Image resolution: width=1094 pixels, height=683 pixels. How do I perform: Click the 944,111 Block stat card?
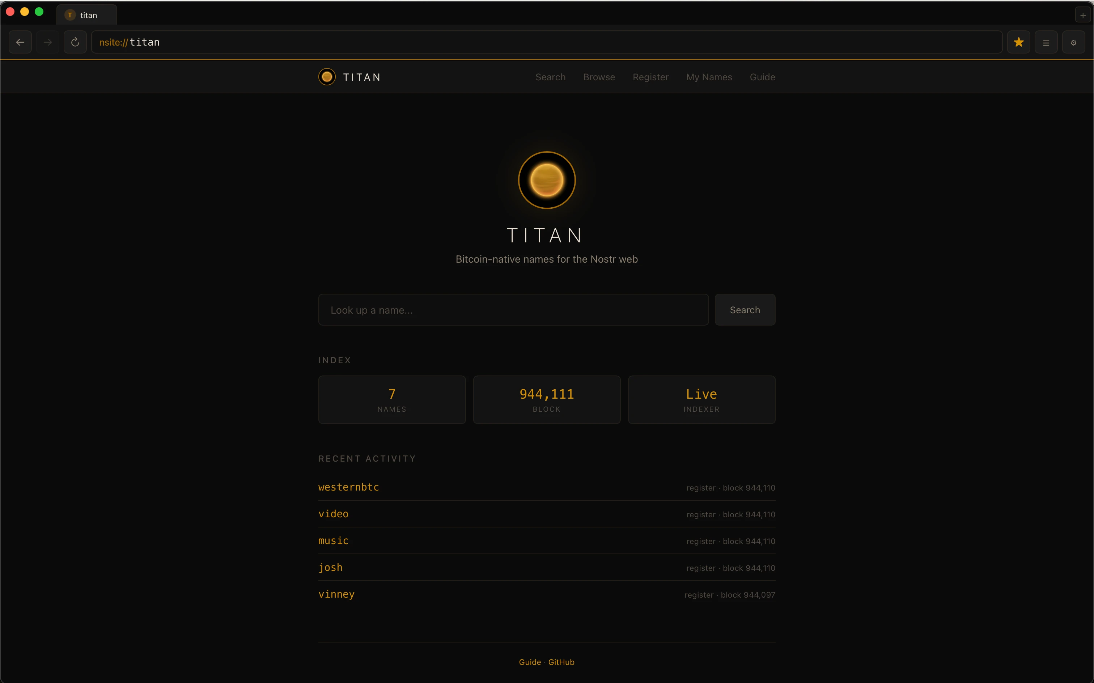click(x=547, y=399)
